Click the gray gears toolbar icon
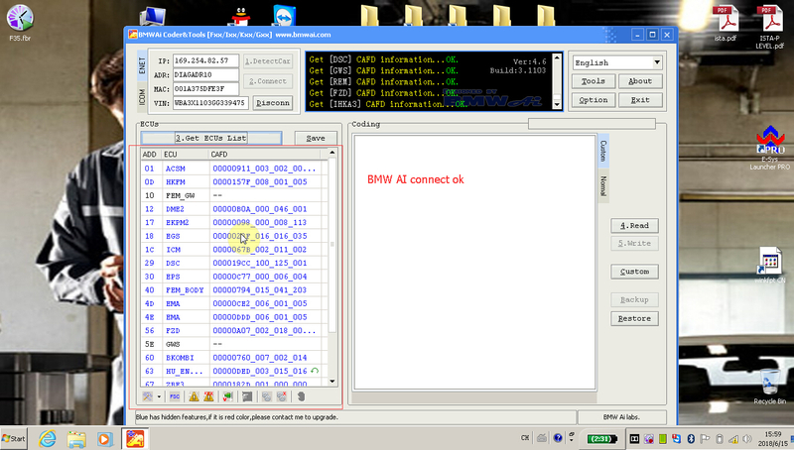The width and height of the screenshot is (794, 450). pos(266,396)
